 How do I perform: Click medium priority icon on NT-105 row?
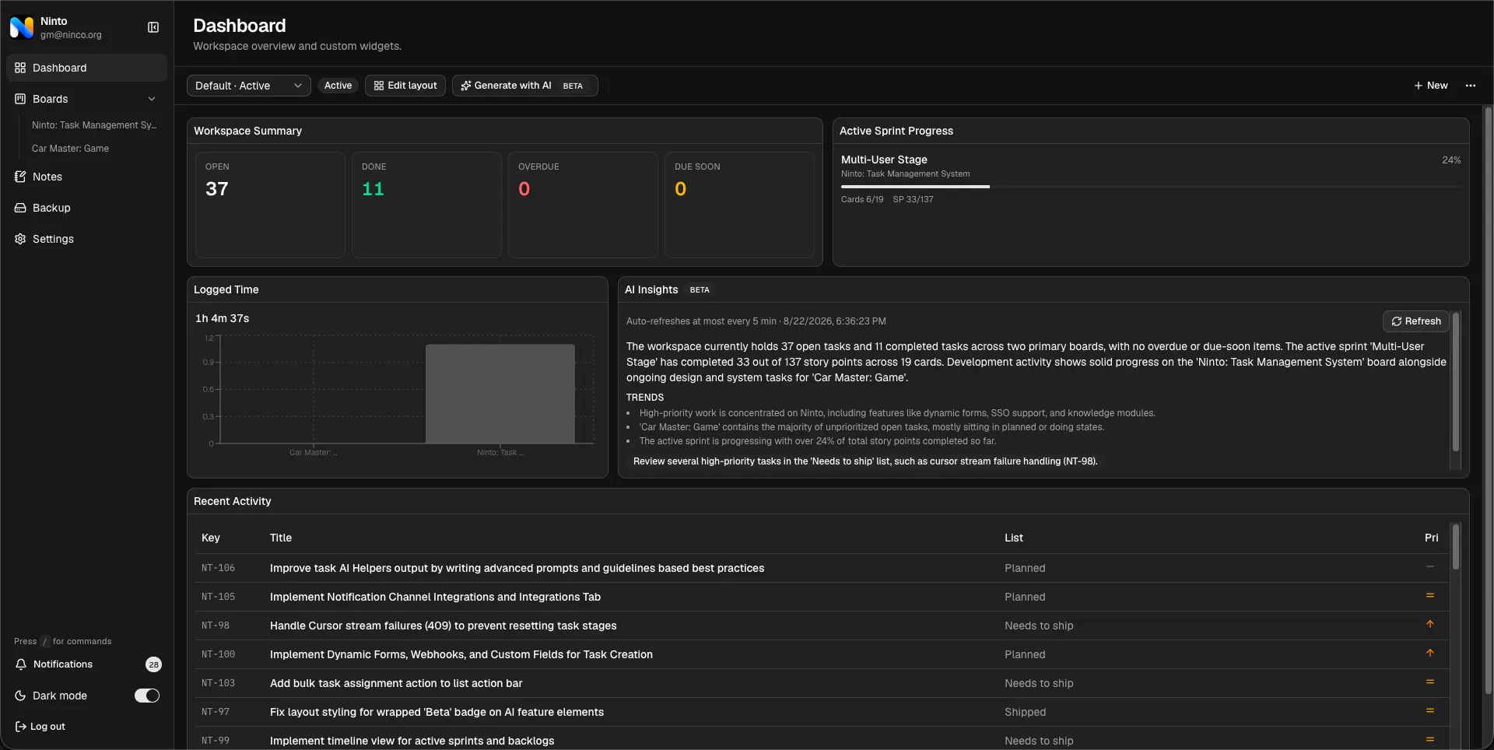[x=1429, y=596]
